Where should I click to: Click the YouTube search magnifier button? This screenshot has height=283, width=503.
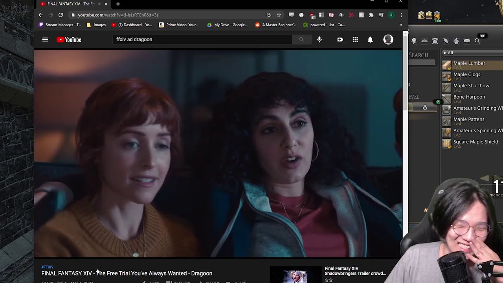[301, 39]
